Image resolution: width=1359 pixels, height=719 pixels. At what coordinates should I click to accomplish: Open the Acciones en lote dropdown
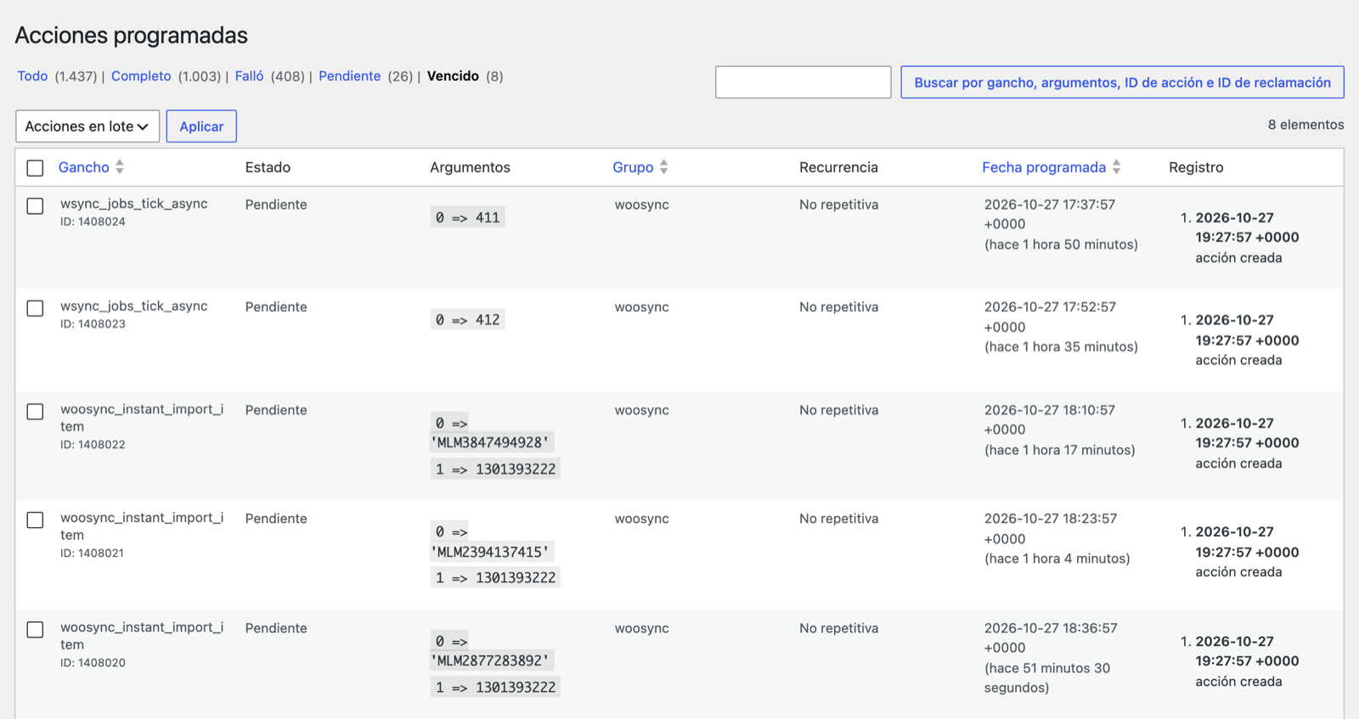87,126
